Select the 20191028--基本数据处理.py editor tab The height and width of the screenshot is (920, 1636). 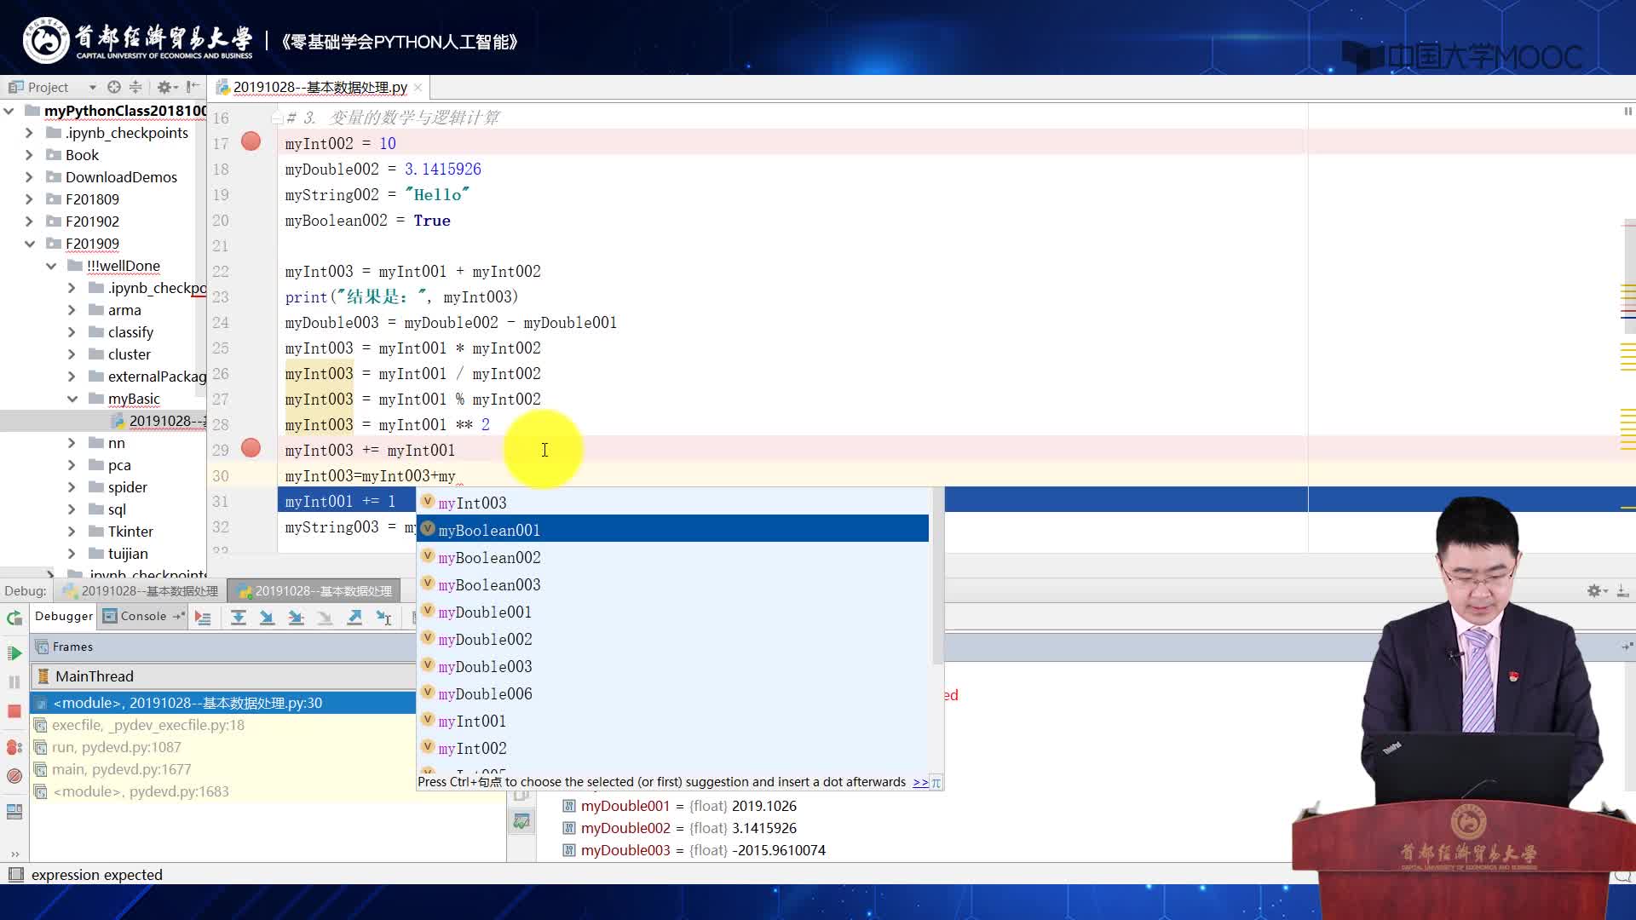point(320,88)
